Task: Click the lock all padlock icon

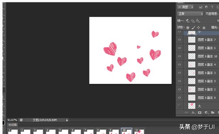Action: coord(204,27)
